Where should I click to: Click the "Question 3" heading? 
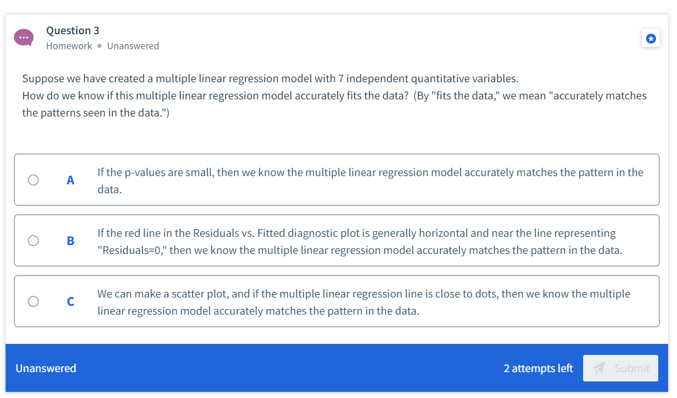coord(73,30)
